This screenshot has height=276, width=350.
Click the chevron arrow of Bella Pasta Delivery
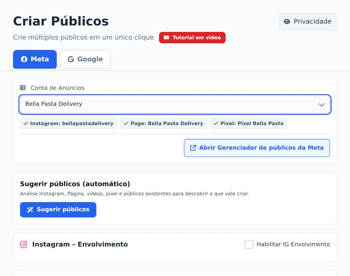(321, 105)
